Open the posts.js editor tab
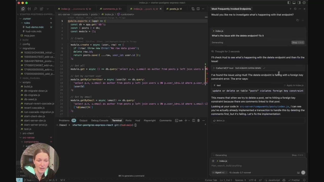Viewport: 324px width, 182px height. click(x=174, y=9)
